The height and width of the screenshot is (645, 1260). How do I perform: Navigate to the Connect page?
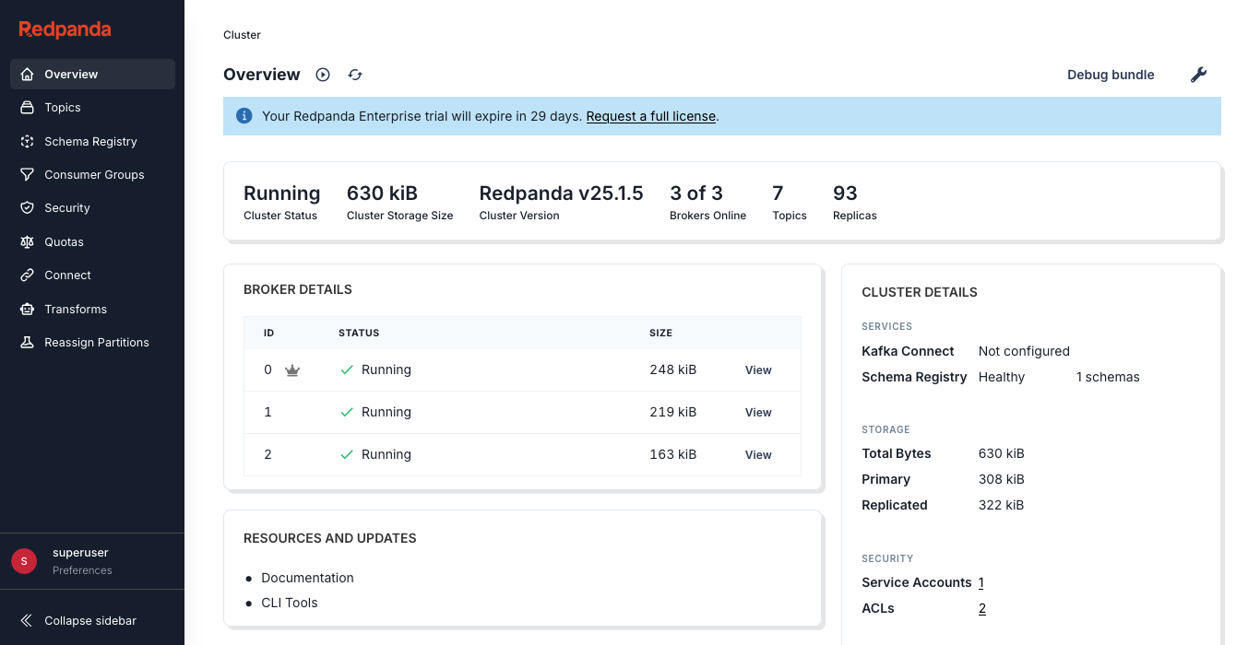(x=67, y=276)
